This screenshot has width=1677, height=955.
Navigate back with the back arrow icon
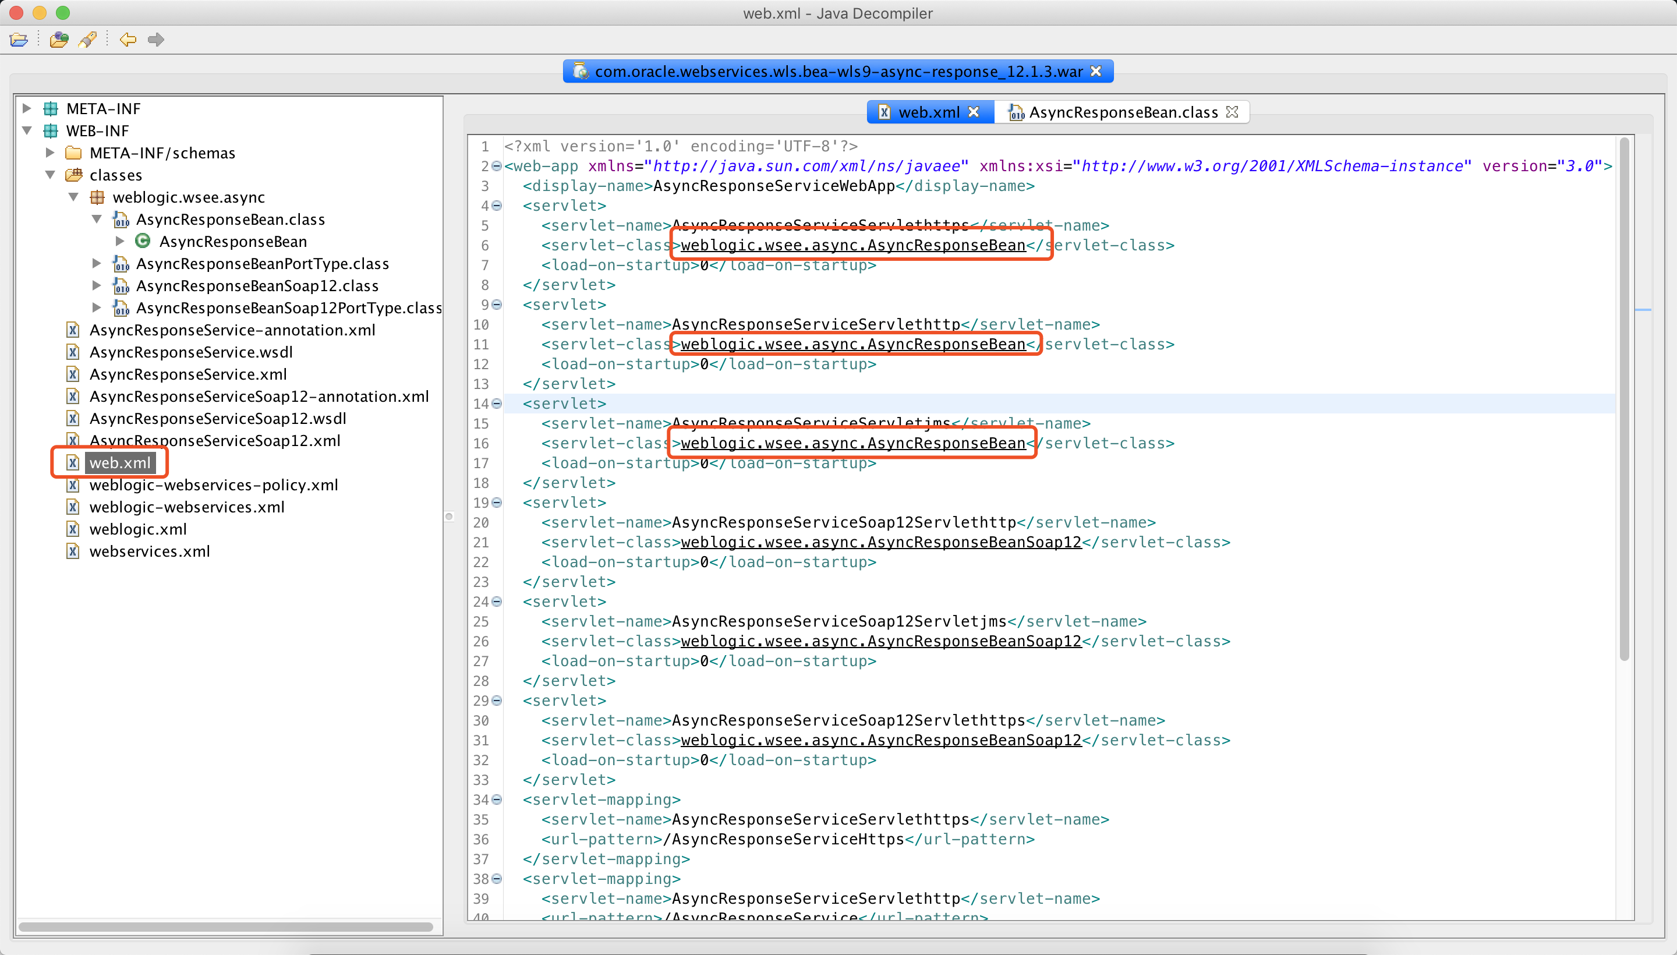point(128,40)
